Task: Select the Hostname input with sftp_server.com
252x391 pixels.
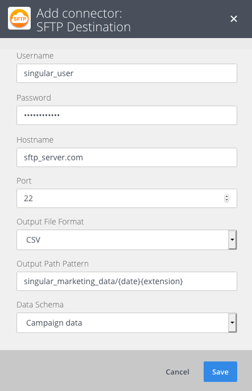Action: point(127,157)
